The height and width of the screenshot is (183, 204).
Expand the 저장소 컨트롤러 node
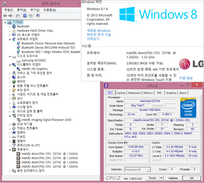10,129
